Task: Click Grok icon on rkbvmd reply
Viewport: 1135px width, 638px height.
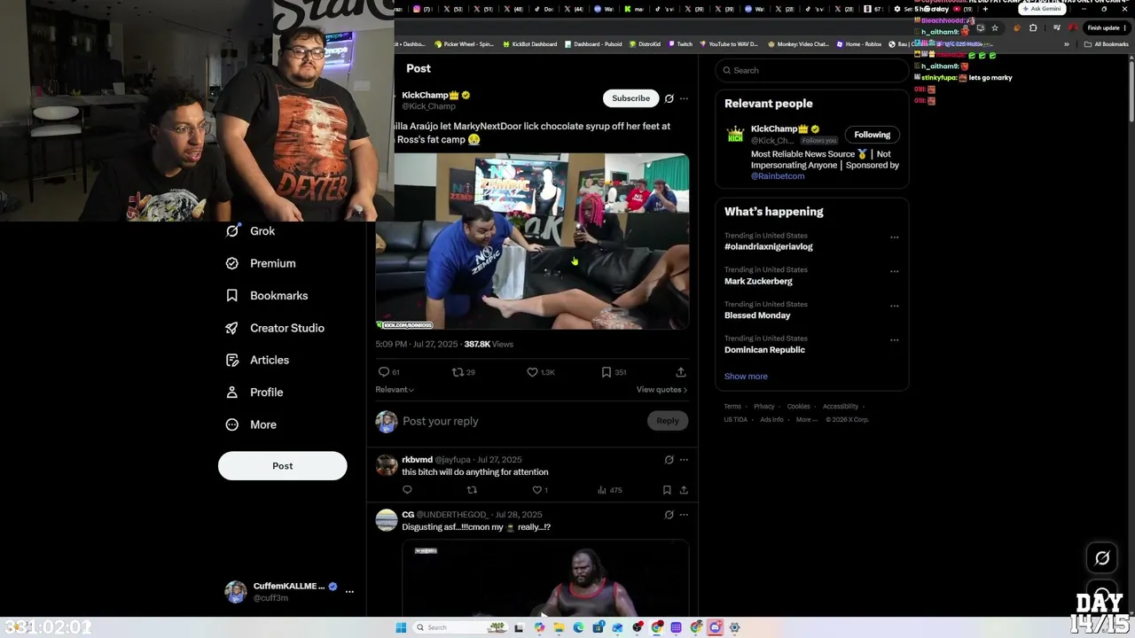Action: [669, 460]
